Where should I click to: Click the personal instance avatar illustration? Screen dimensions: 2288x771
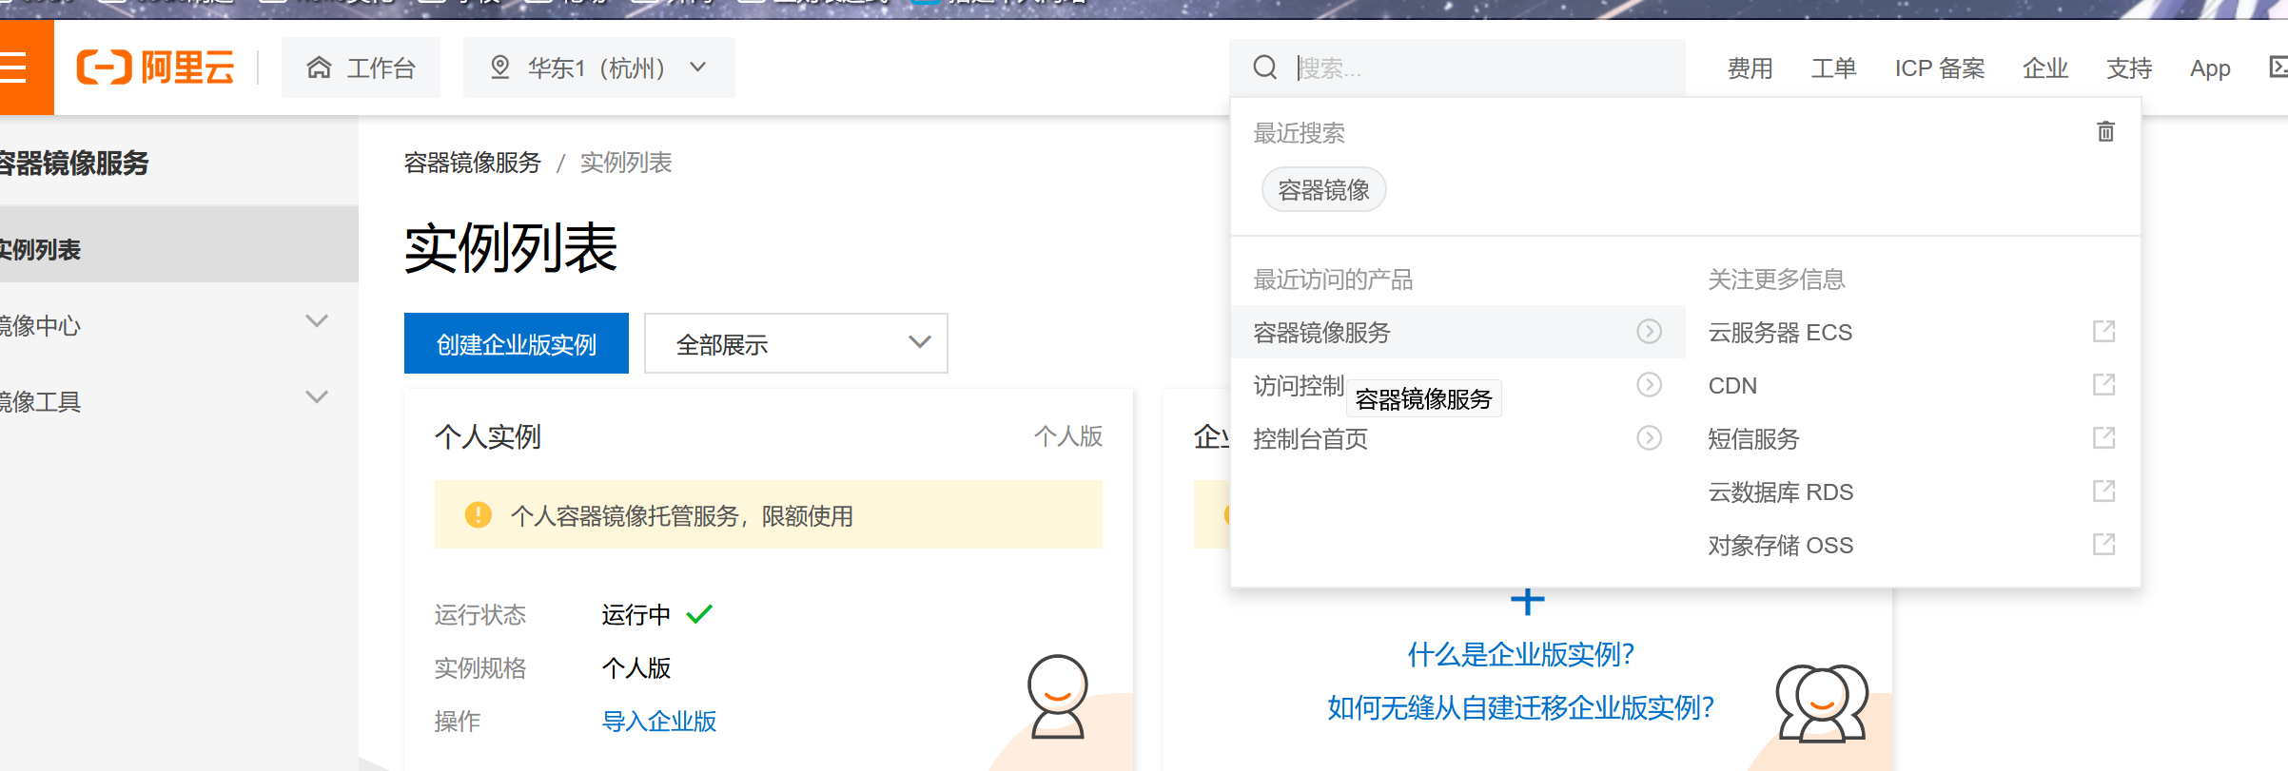(1057, 696)
